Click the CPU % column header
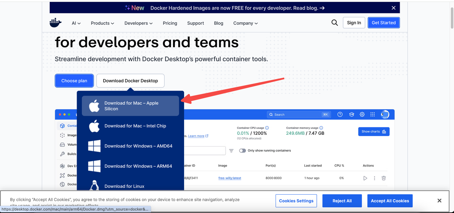The height and width of the screenshot is (213, 454). (339, 166)
